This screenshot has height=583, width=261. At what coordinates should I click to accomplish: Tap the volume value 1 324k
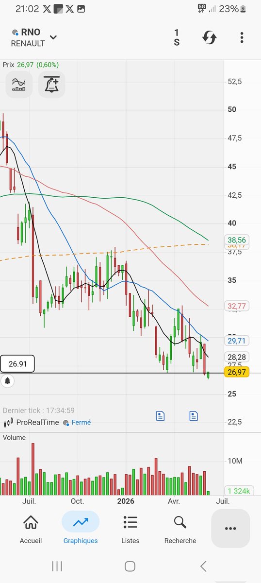point(238,491)
